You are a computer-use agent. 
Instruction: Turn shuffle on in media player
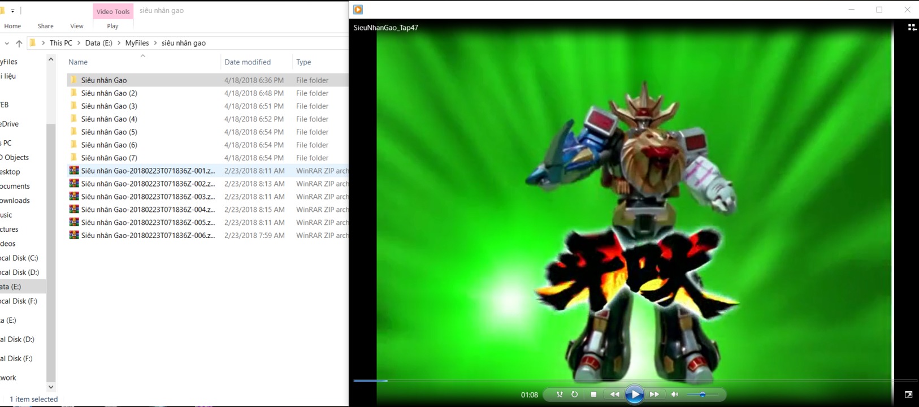[560, 395]
